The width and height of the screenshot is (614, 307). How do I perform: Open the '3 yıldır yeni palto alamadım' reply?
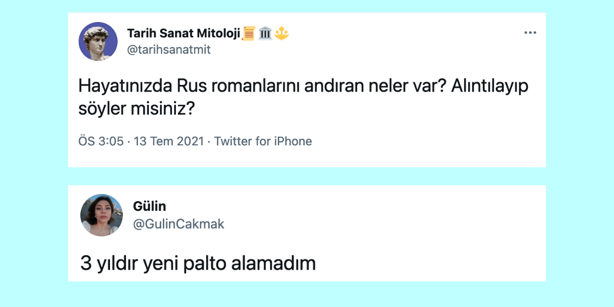coord(198,264)
